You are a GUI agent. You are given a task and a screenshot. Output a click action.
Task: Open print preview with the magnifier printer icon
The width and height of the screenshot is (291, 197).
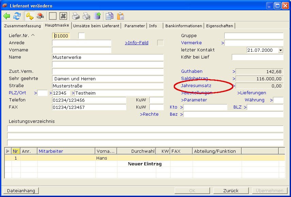86,16
